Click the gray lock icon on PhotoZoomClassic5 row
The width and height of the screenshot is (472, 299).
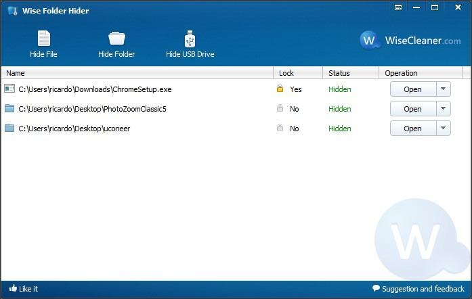tap(280, 108)
